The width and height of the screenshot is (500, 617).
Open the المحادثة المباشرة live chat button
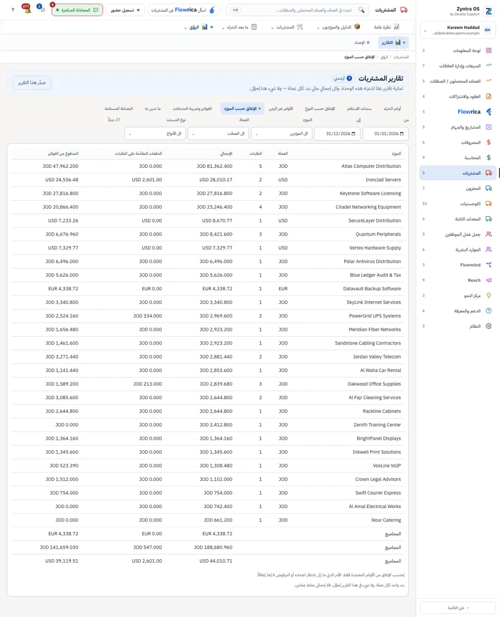click(78, 10)
